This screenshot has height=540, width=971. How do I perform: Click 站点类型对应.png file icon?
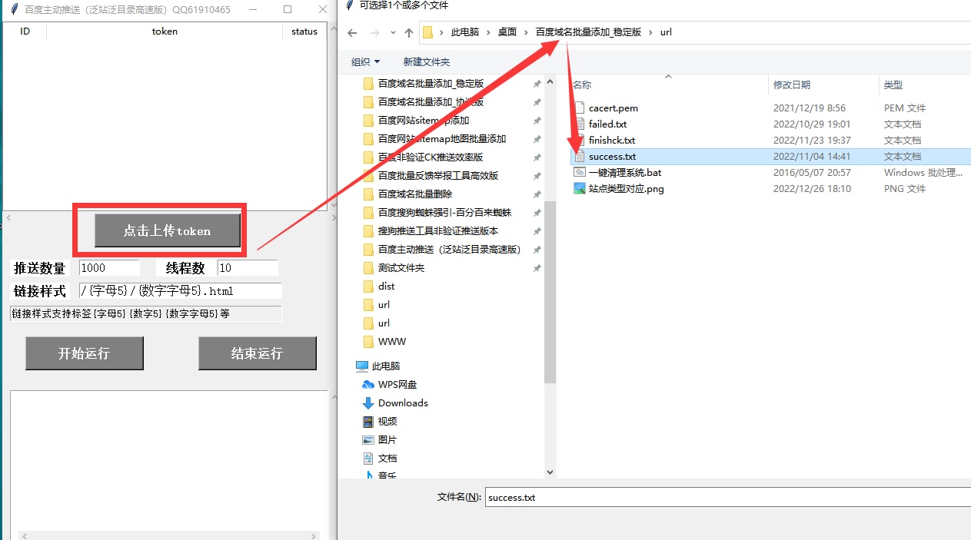coord(580,188)
